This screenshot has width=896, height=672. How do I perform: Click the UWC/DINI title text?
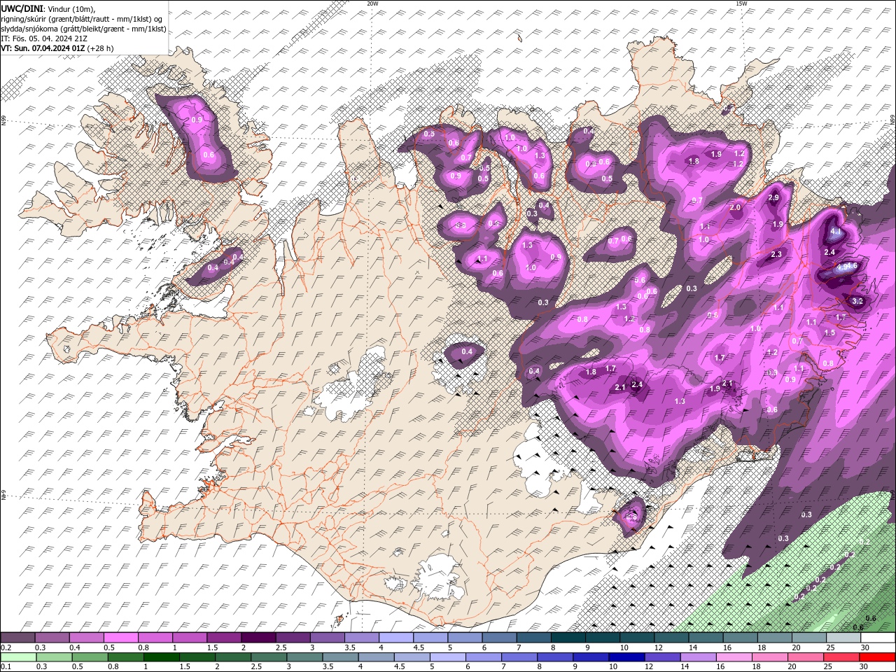pyautogui.click(x=22, y=8)
